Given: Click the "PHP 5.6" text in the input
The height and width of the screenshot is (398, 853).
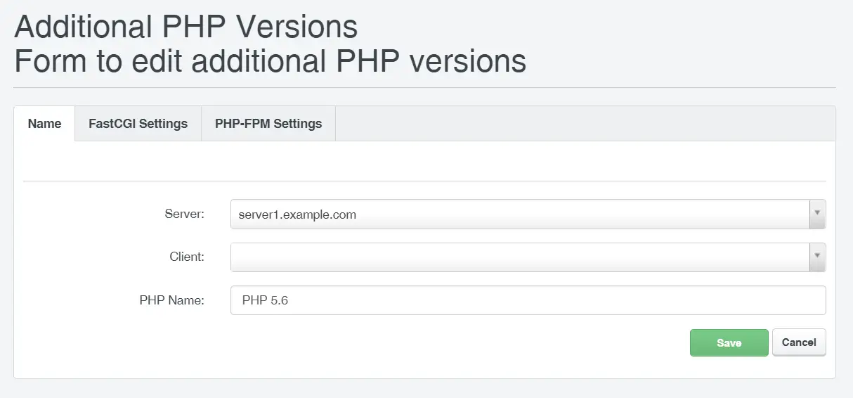Looking at the screenshot, I should pos(265,300).
